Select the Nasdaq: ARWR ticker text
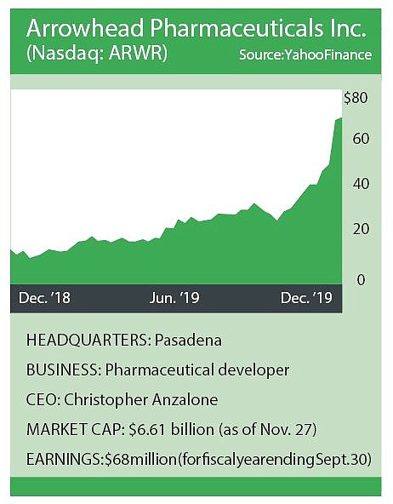The image size is (393, 504). (97, 53)
